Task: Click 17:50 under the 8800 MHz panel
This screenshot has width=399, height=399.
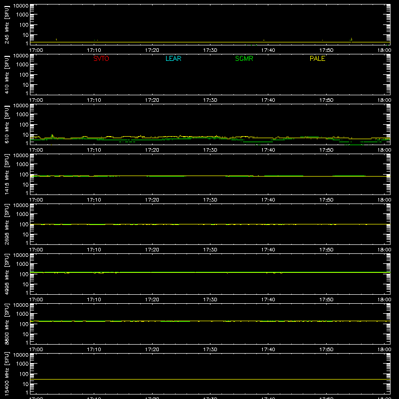Action: 326,350
